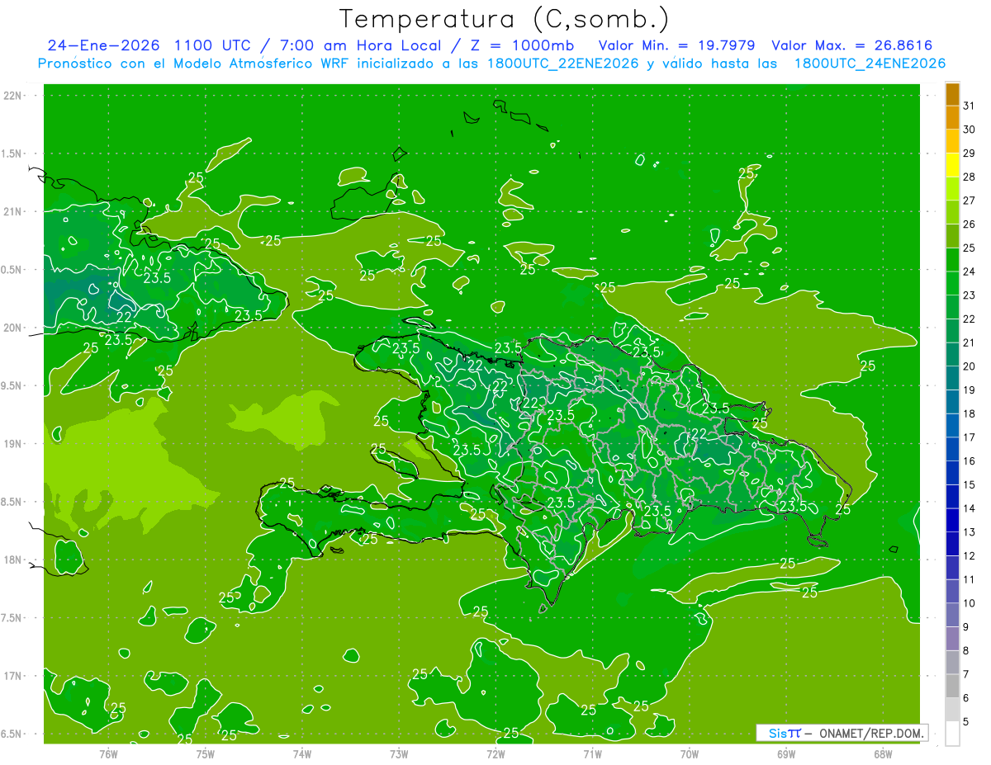Image resolution: width=991 pixels, height=765 pixels.
Task: Click the color bar label '31'
Action: (x=970, y=106)
